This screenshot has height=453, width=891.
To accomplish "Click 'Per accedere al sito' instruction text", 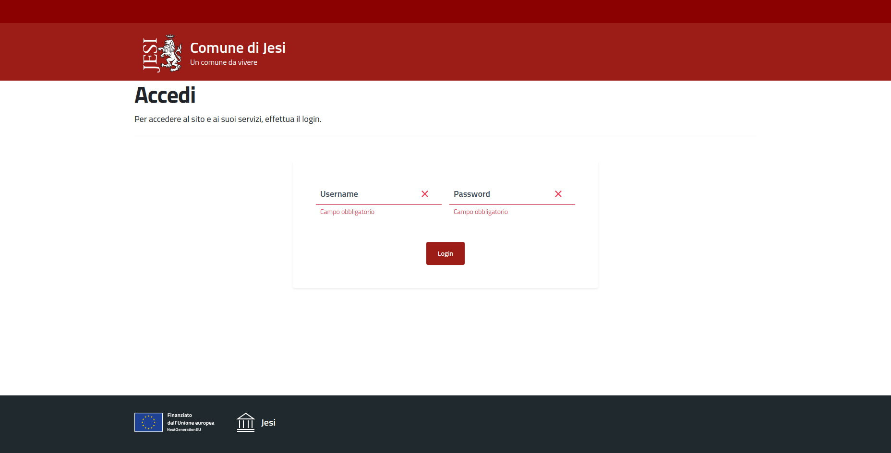I will point(228,118).
